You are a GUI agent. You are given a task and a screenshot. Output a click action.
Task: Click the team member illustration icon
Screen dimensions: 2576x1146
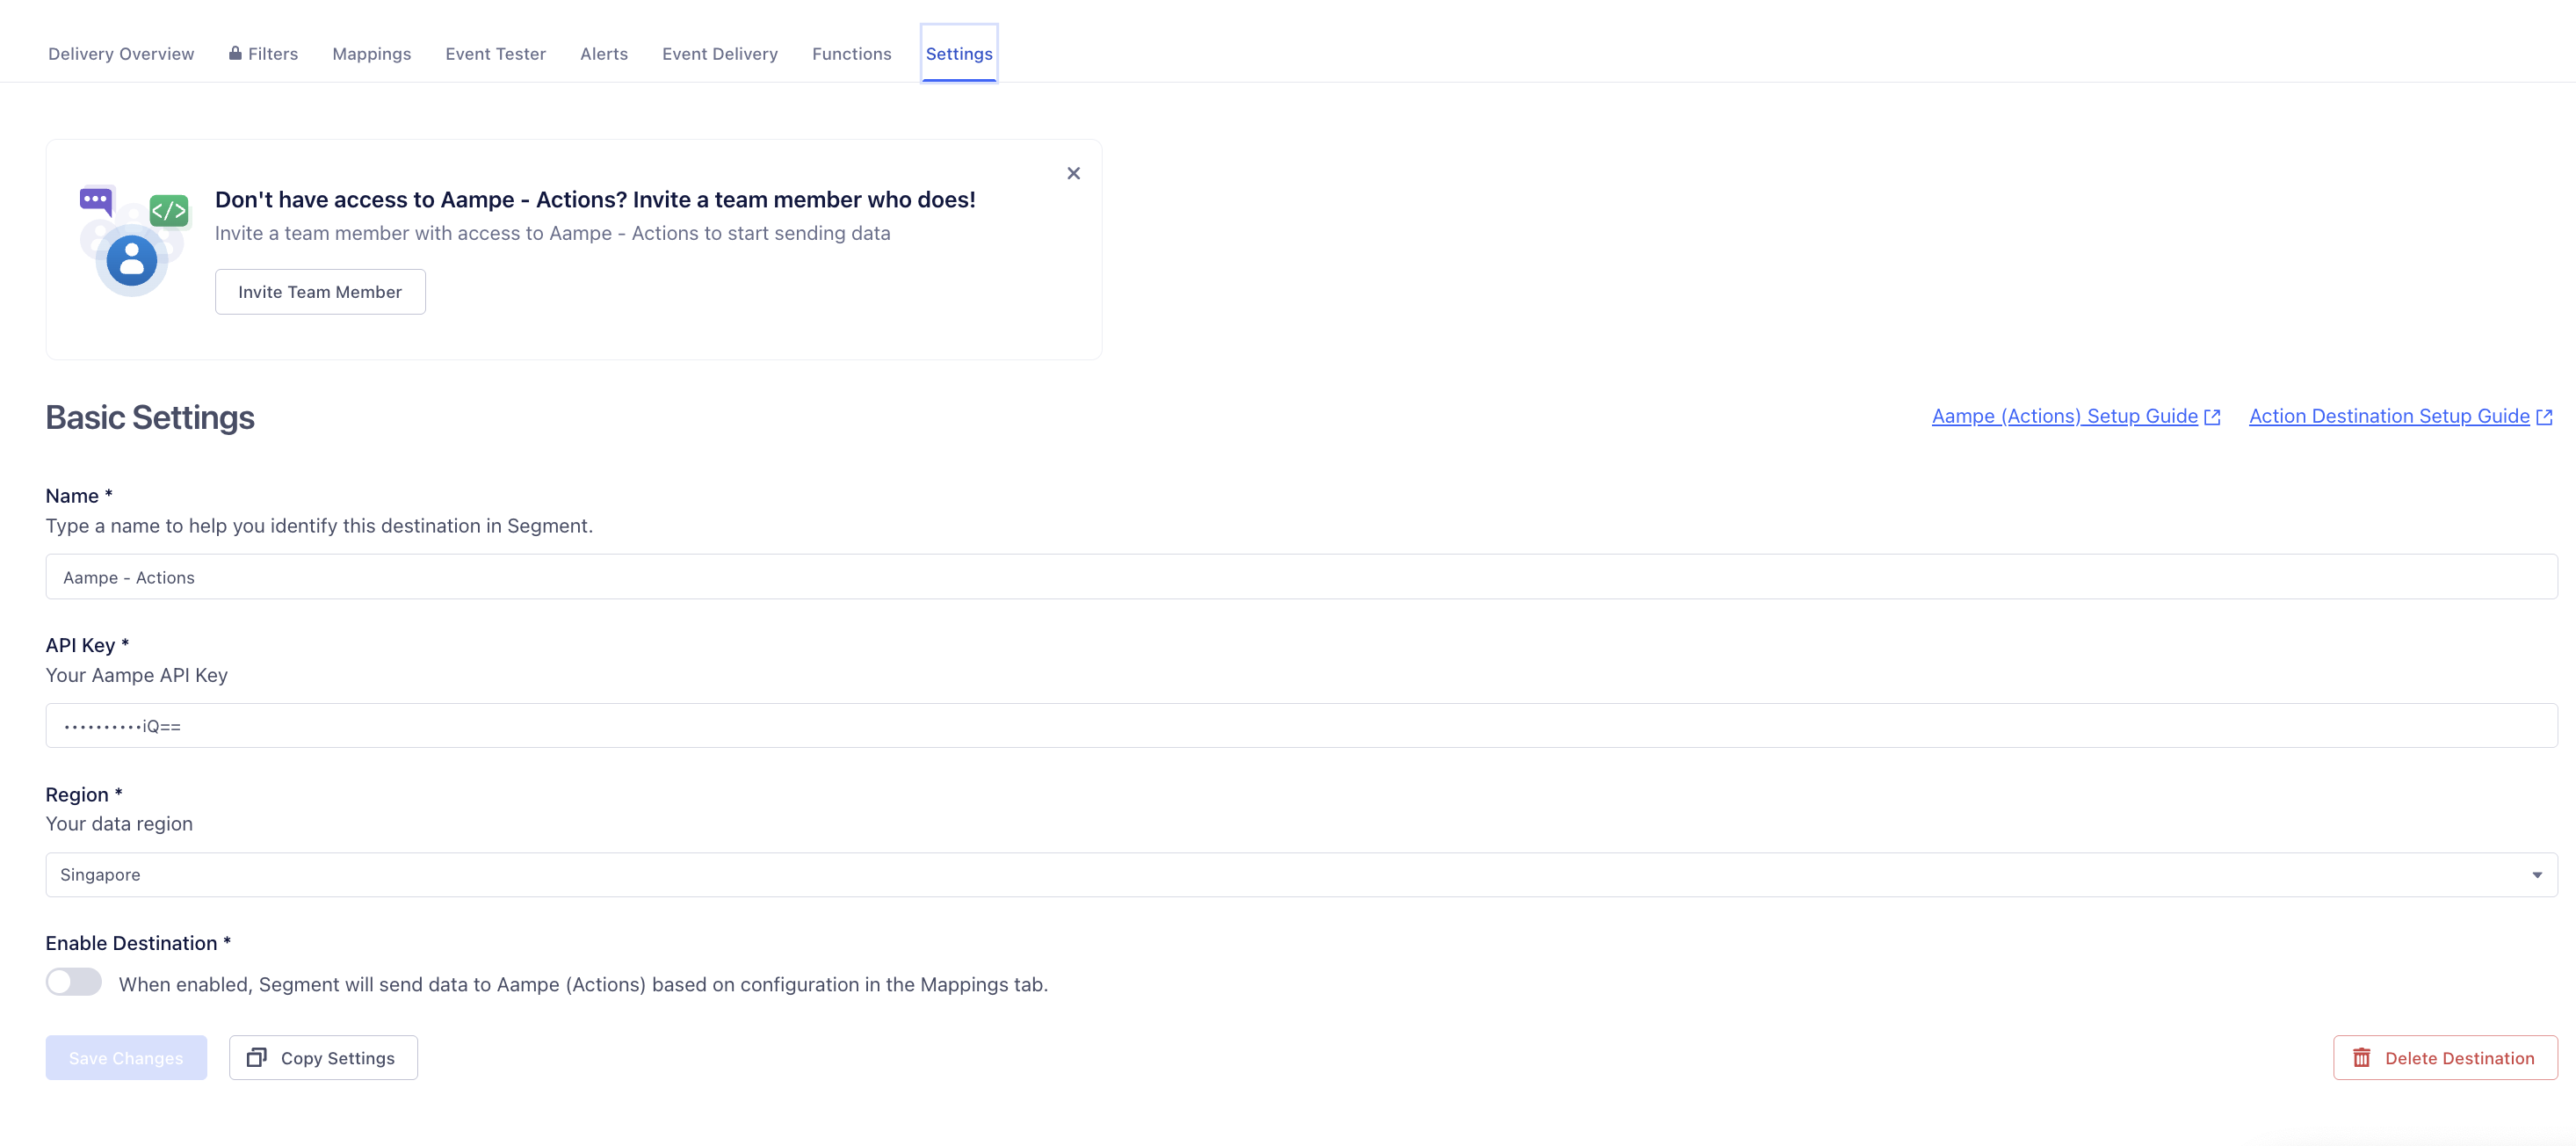(x=134, y=240)
